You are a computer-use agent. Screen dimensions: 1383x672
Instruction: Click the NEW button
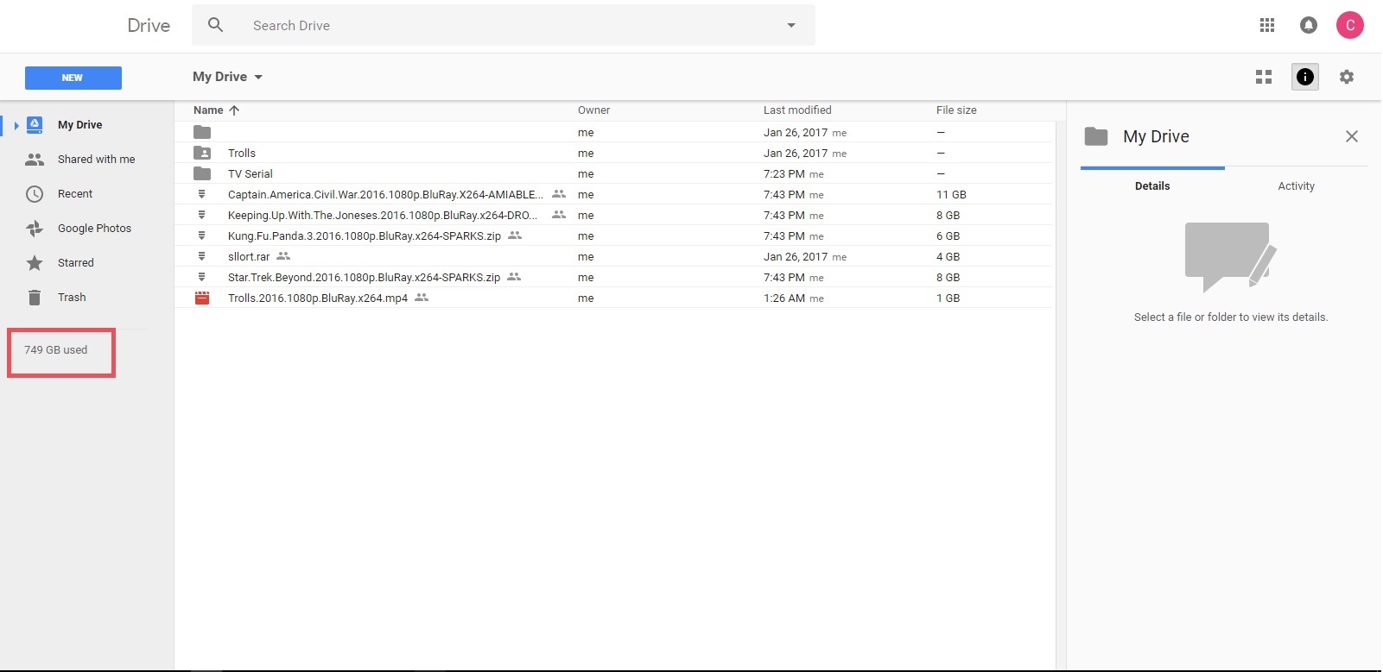click(73, 78)
